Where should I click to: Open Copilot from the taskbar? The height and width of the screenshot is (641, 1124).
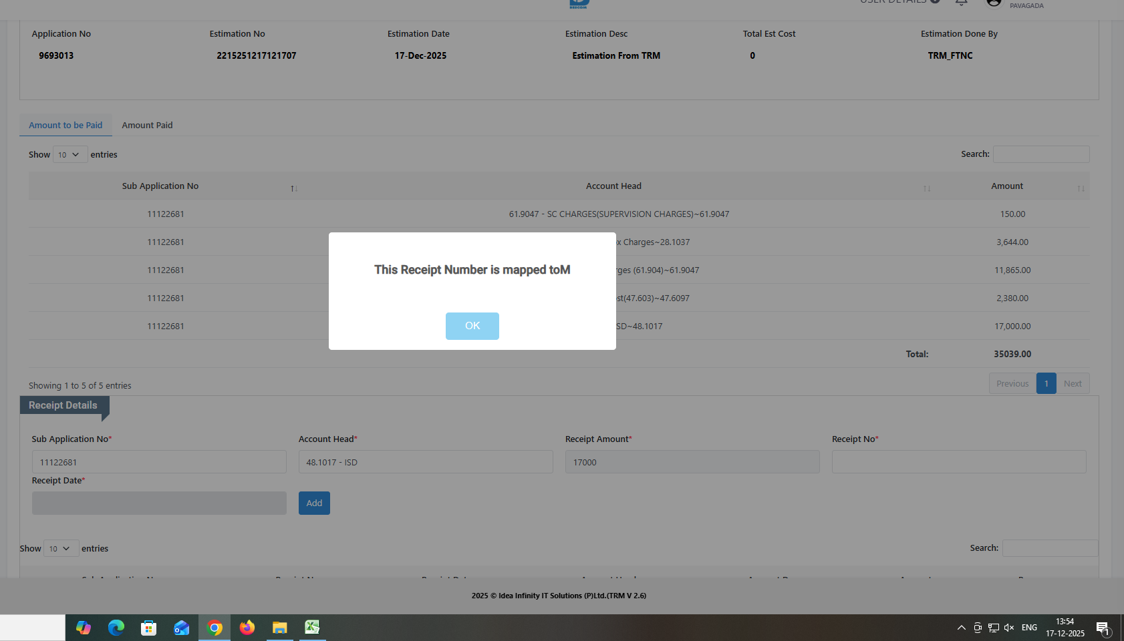pyautogui.click(x=84, y=628)
